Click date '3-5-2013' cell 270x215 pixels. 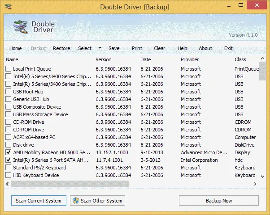pyautogui.click(x=151, y=160)
